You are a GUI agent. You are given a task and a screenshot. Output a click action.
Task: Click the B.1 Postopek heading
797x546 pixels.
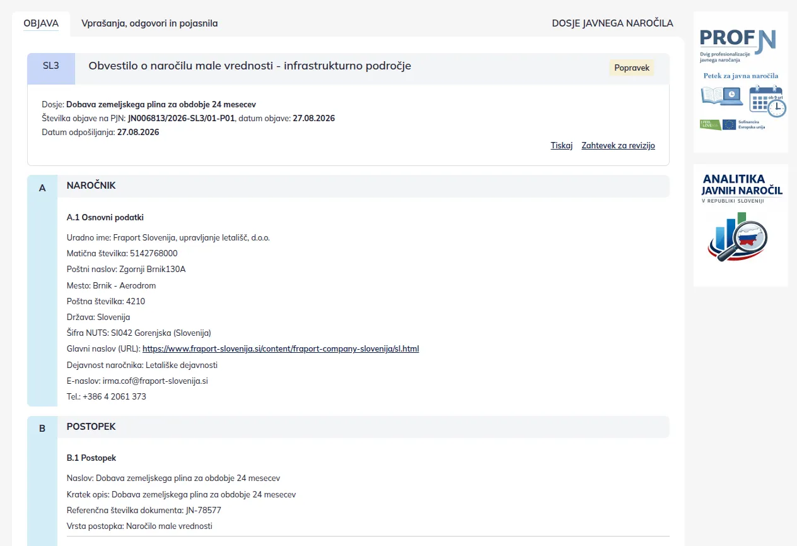click(91, 458)
